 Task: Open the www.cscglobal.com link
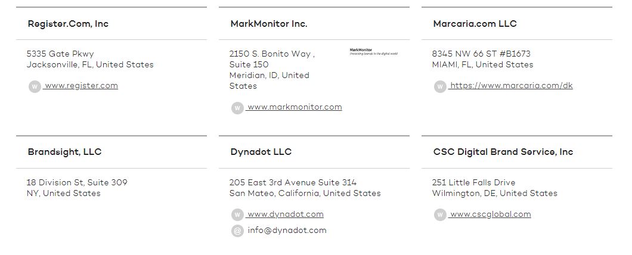490,214
